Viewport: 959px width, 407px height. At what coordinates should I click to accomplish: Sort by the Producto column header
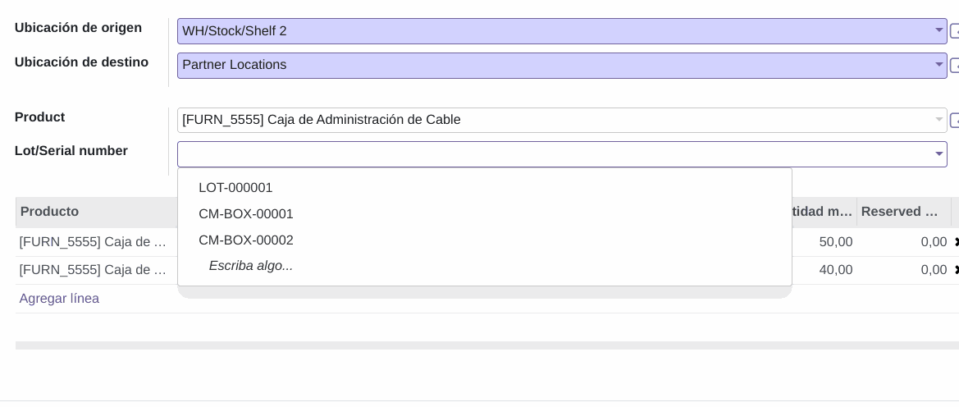(49, 212)
